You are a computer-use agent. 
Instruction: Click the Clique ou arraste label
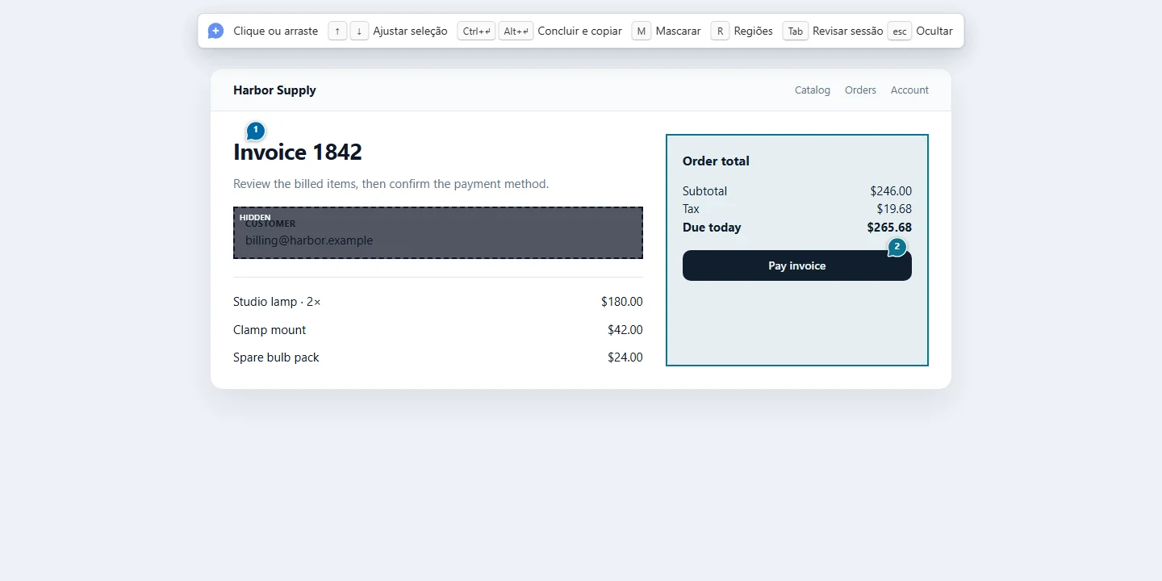click(276, 31)
